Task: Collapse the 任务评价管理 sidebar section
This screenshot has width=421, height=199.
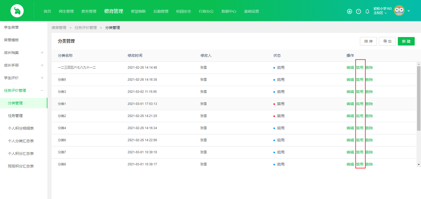Action: (x=42, y=91)
